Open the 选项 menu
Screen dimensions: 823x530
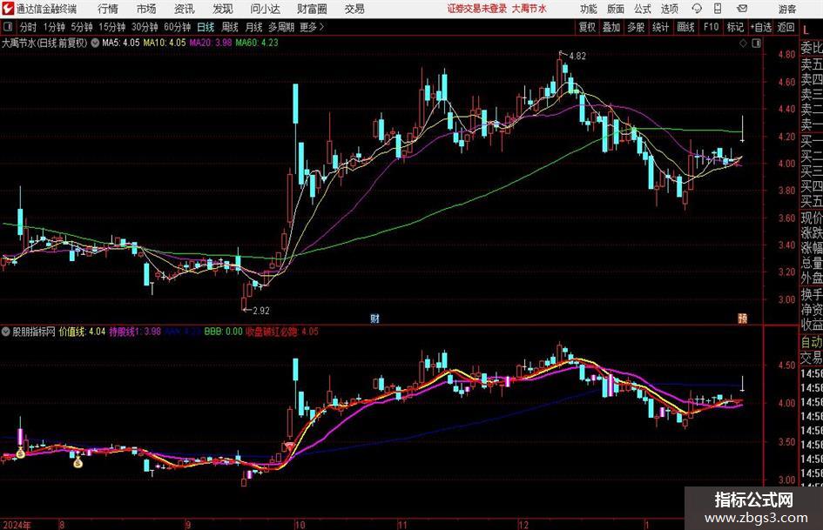[669, 9]
